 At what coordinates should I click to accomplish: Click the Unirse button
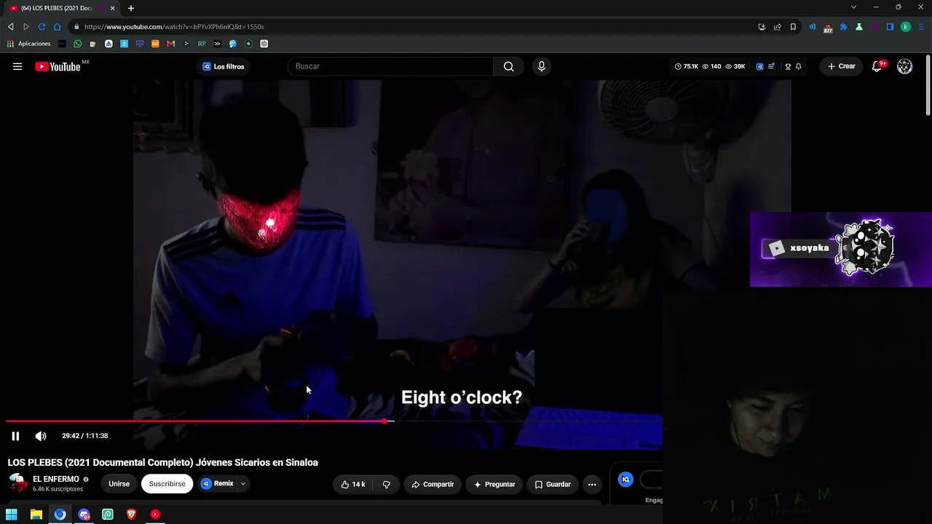tap(119, 484)
